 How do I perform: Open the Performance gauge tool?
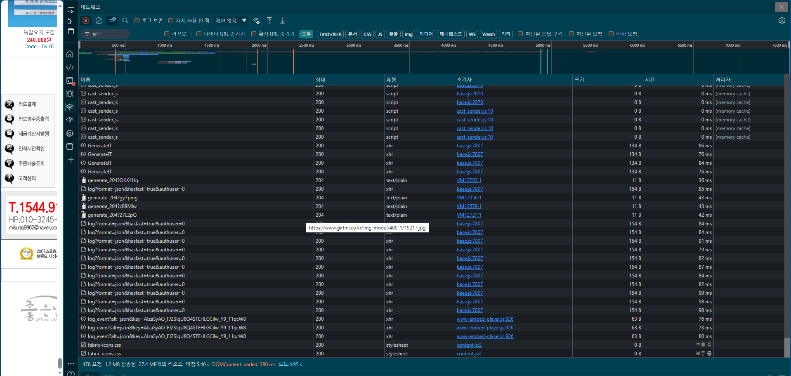pyautogui.click(x=70, y=120)
